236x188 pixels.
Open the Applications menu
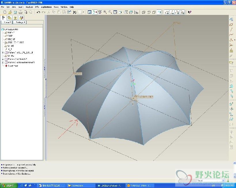(46, 7)
